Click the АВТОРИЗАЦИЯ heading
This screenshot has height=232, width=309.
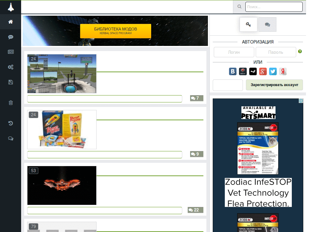pos(258,42)
